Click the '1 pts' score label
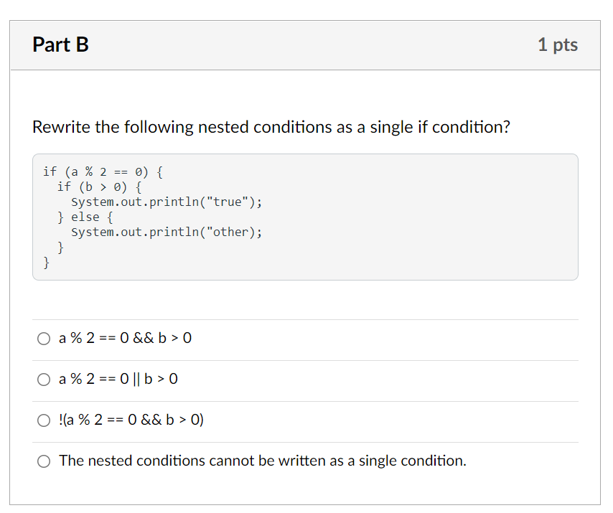 click(x=558, y=45)
